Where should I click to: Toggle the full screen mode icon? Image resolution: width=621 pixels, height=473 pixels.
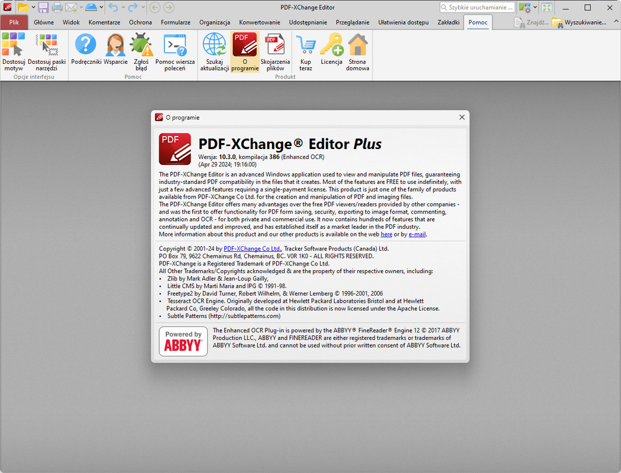coord(547,8)
